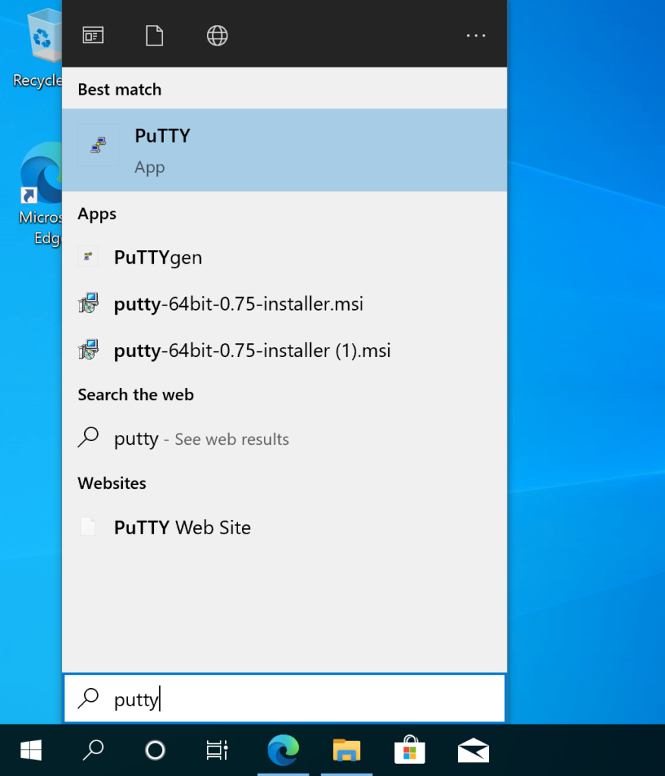This screenshot has height=776, width=665.
Task: Expand more search filter options
Action: [x=475, y=35]
